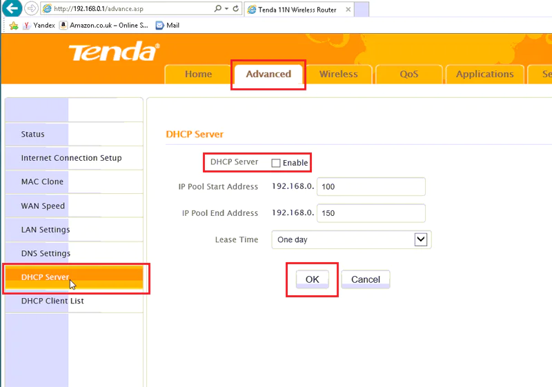
Task: Close the Tenda 11N Wireless Router tab
Action: 348,10
